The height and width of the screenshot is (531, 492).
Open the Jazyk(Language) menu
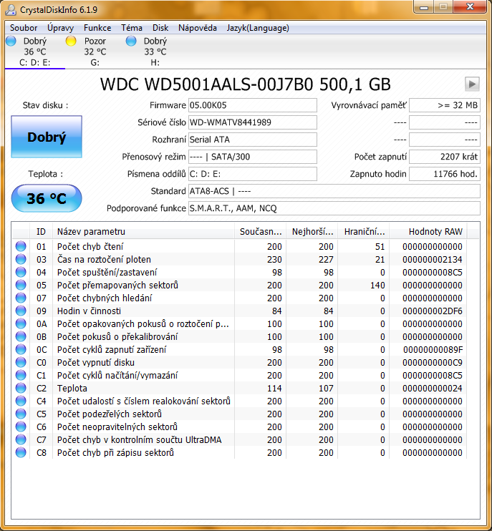pyautogui.click(x=258, y=28)
